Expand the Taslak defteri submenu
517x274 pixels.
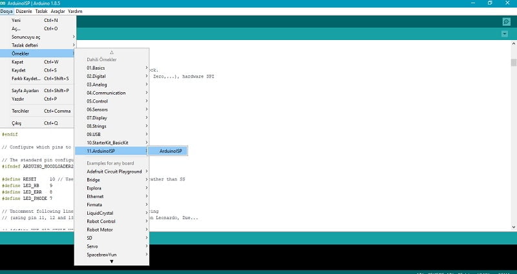click(38, 45)
